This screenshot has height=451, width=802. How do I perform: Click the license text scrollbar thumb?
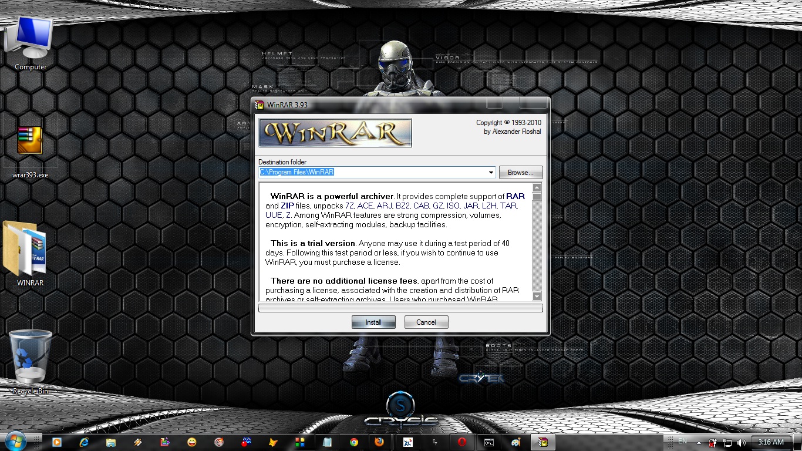[x=537, y=197]
